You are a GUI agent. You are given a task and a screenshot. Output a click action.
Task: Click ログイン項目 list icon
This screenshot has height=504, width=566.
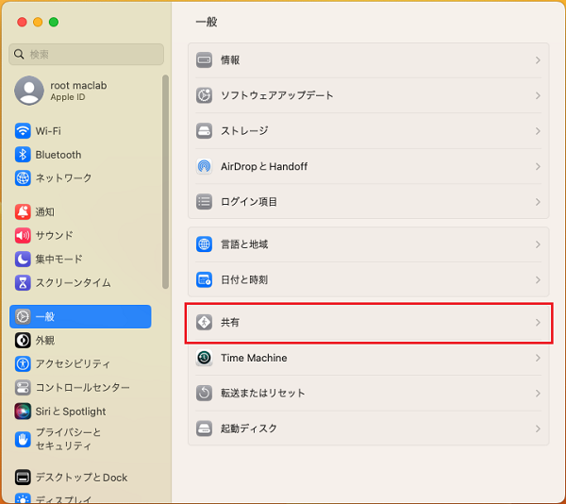[x=204, y=202]
